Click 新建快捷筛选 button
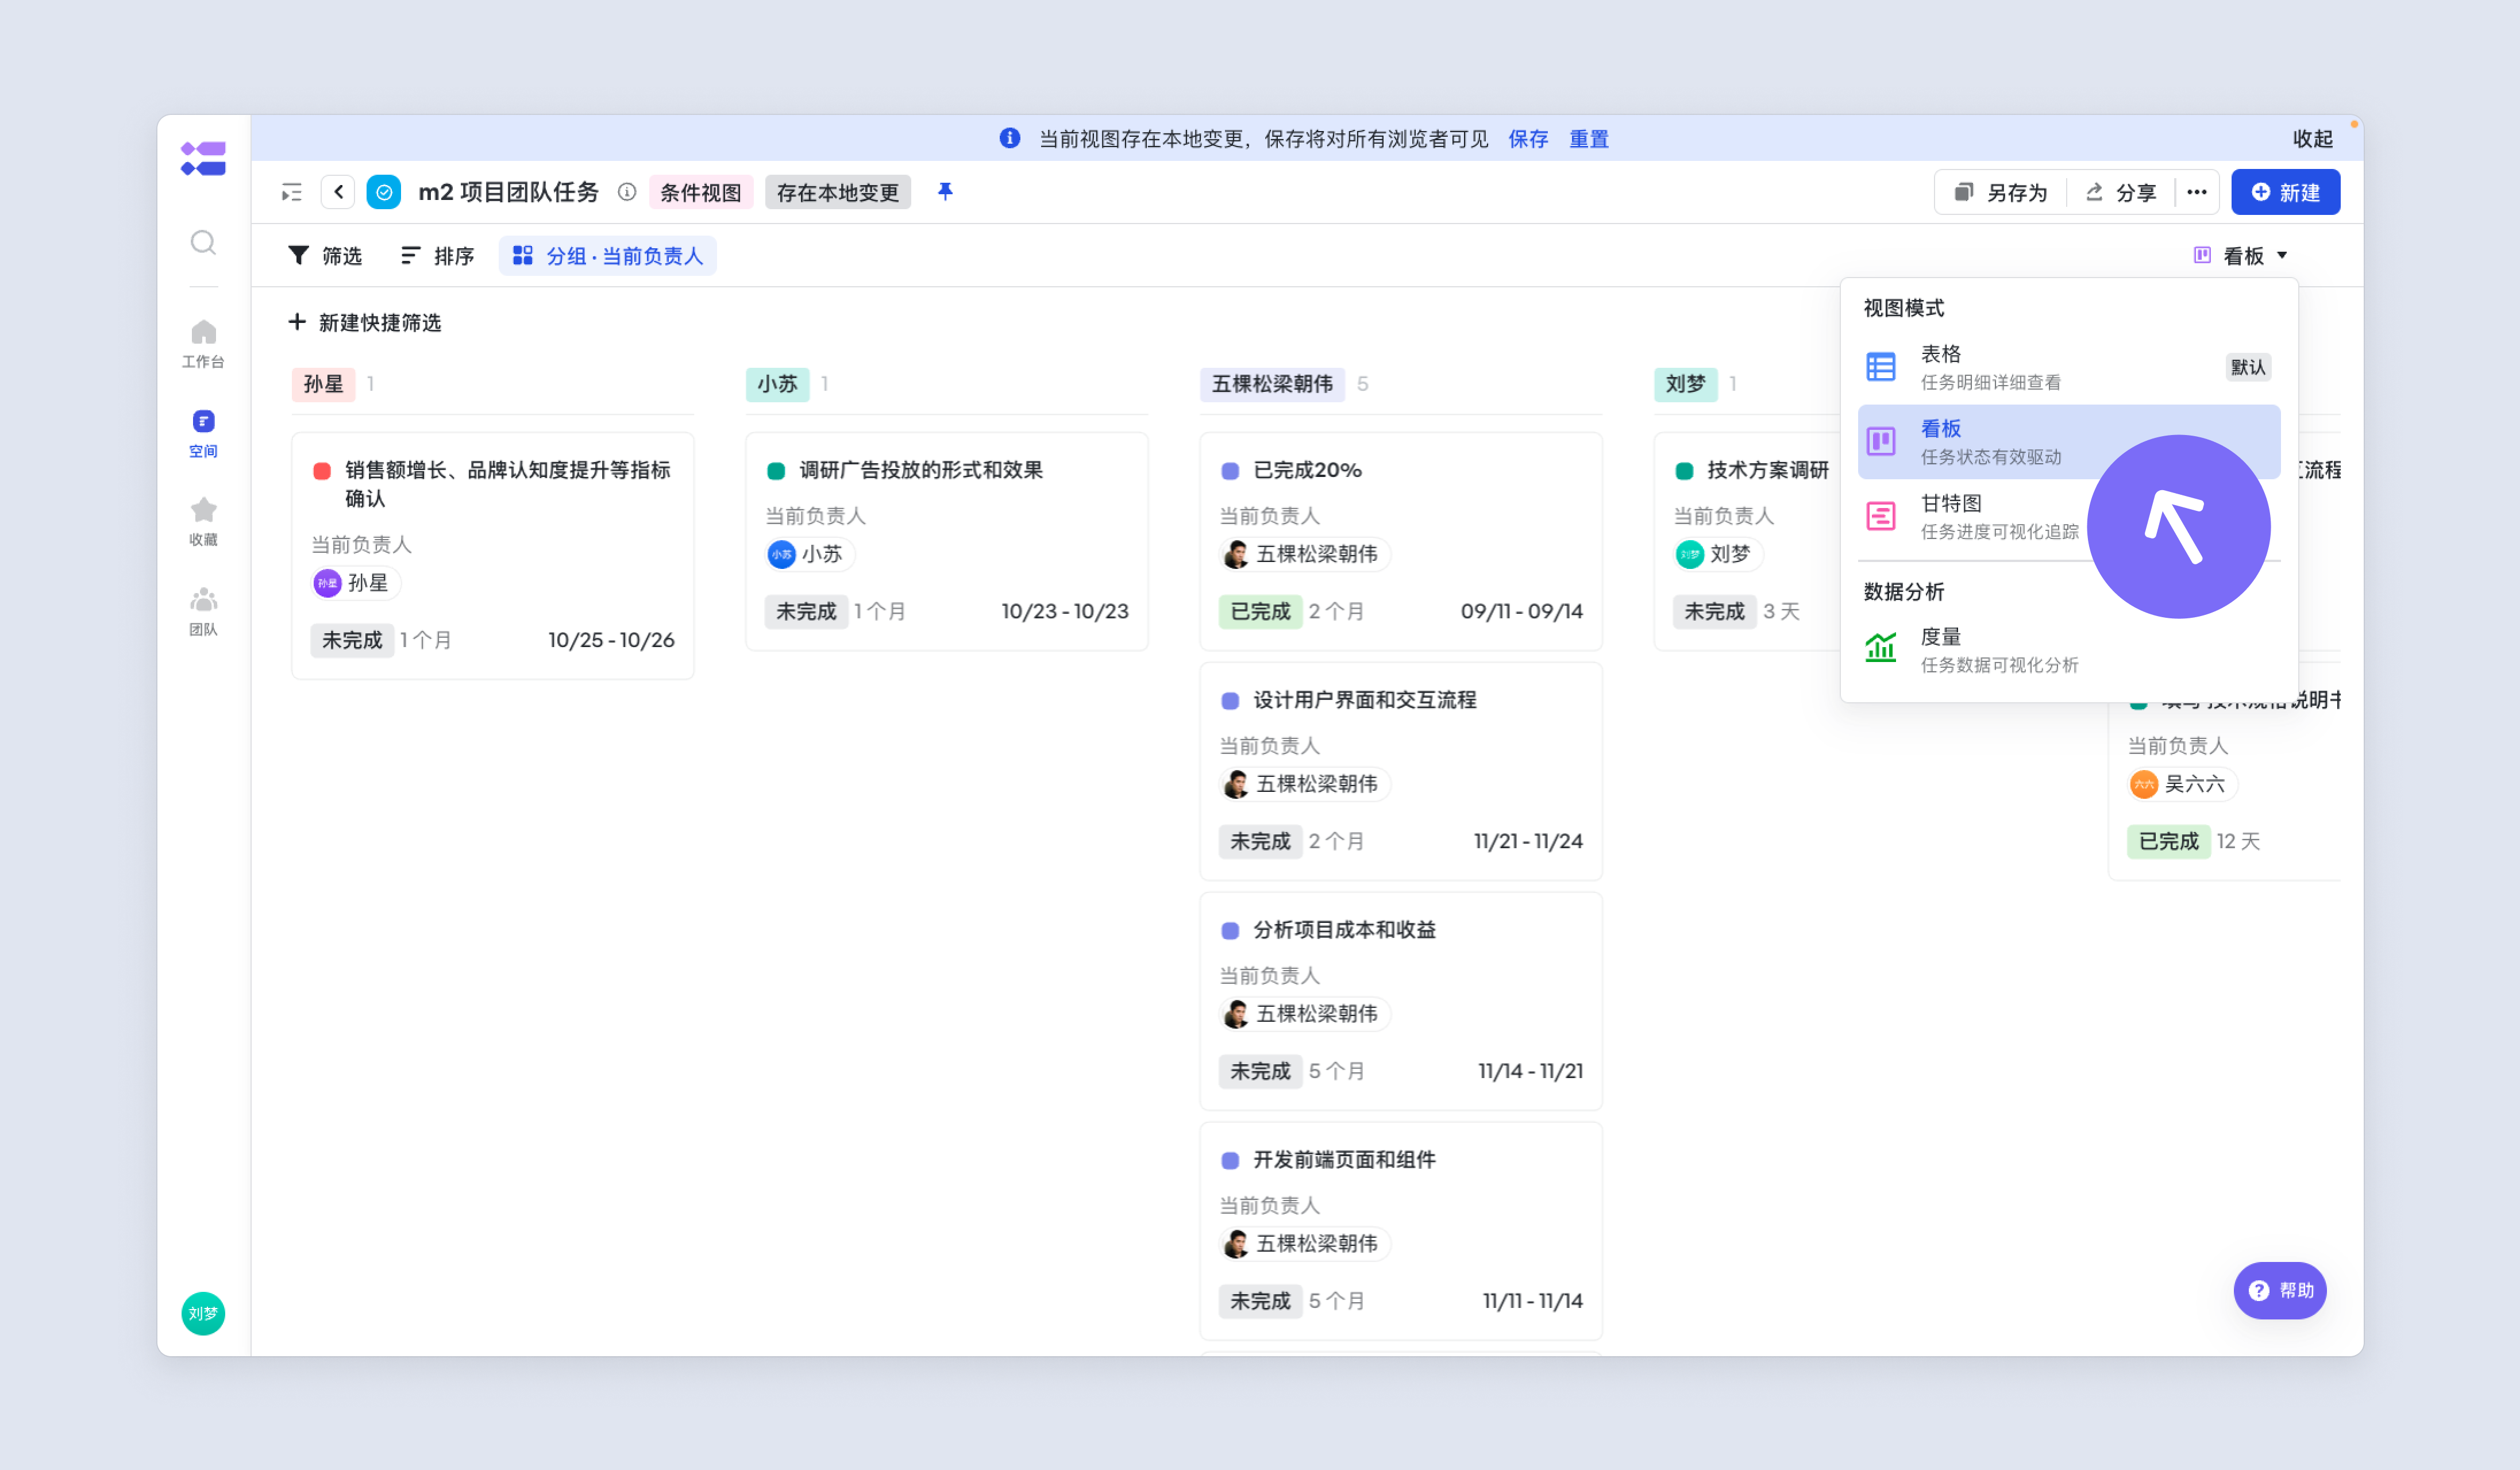Viewport: 2520px width, 1470px height. point(365,322)
